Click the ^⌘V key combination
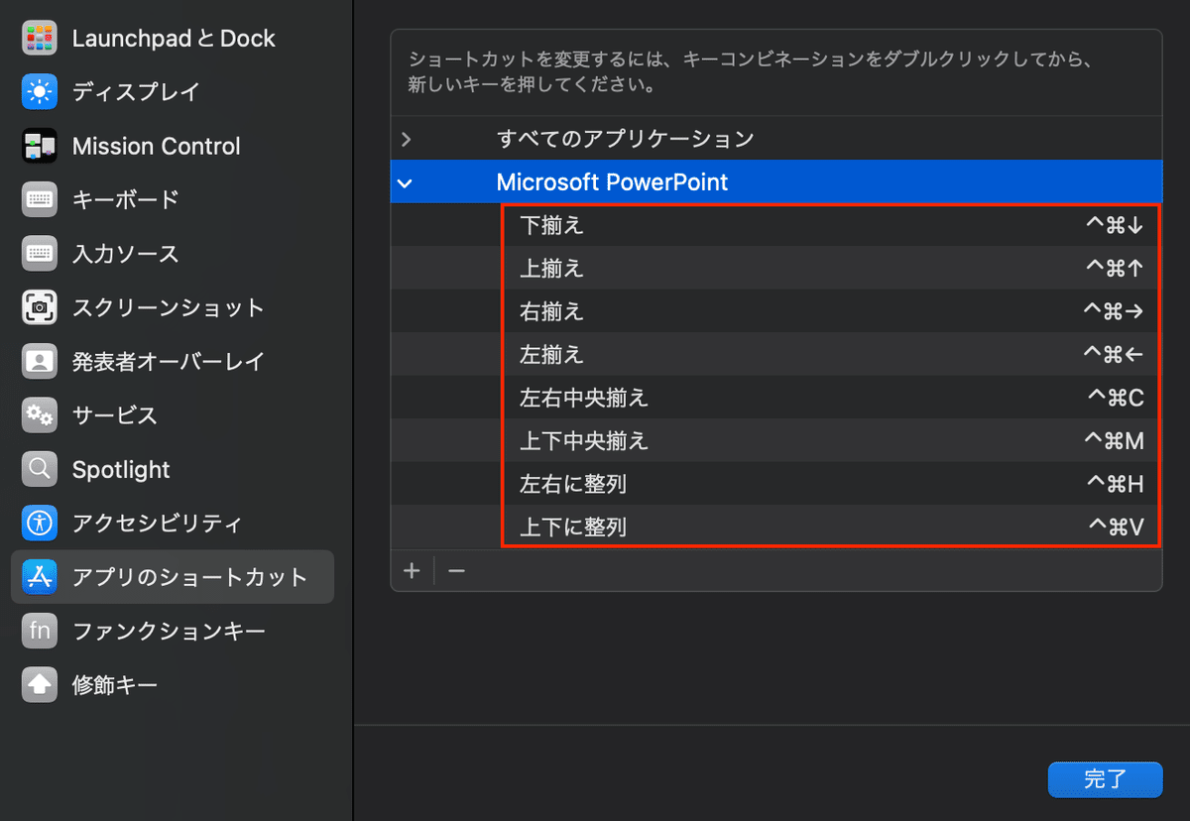Viewport: 1190px width, 821px height. 1117,527
